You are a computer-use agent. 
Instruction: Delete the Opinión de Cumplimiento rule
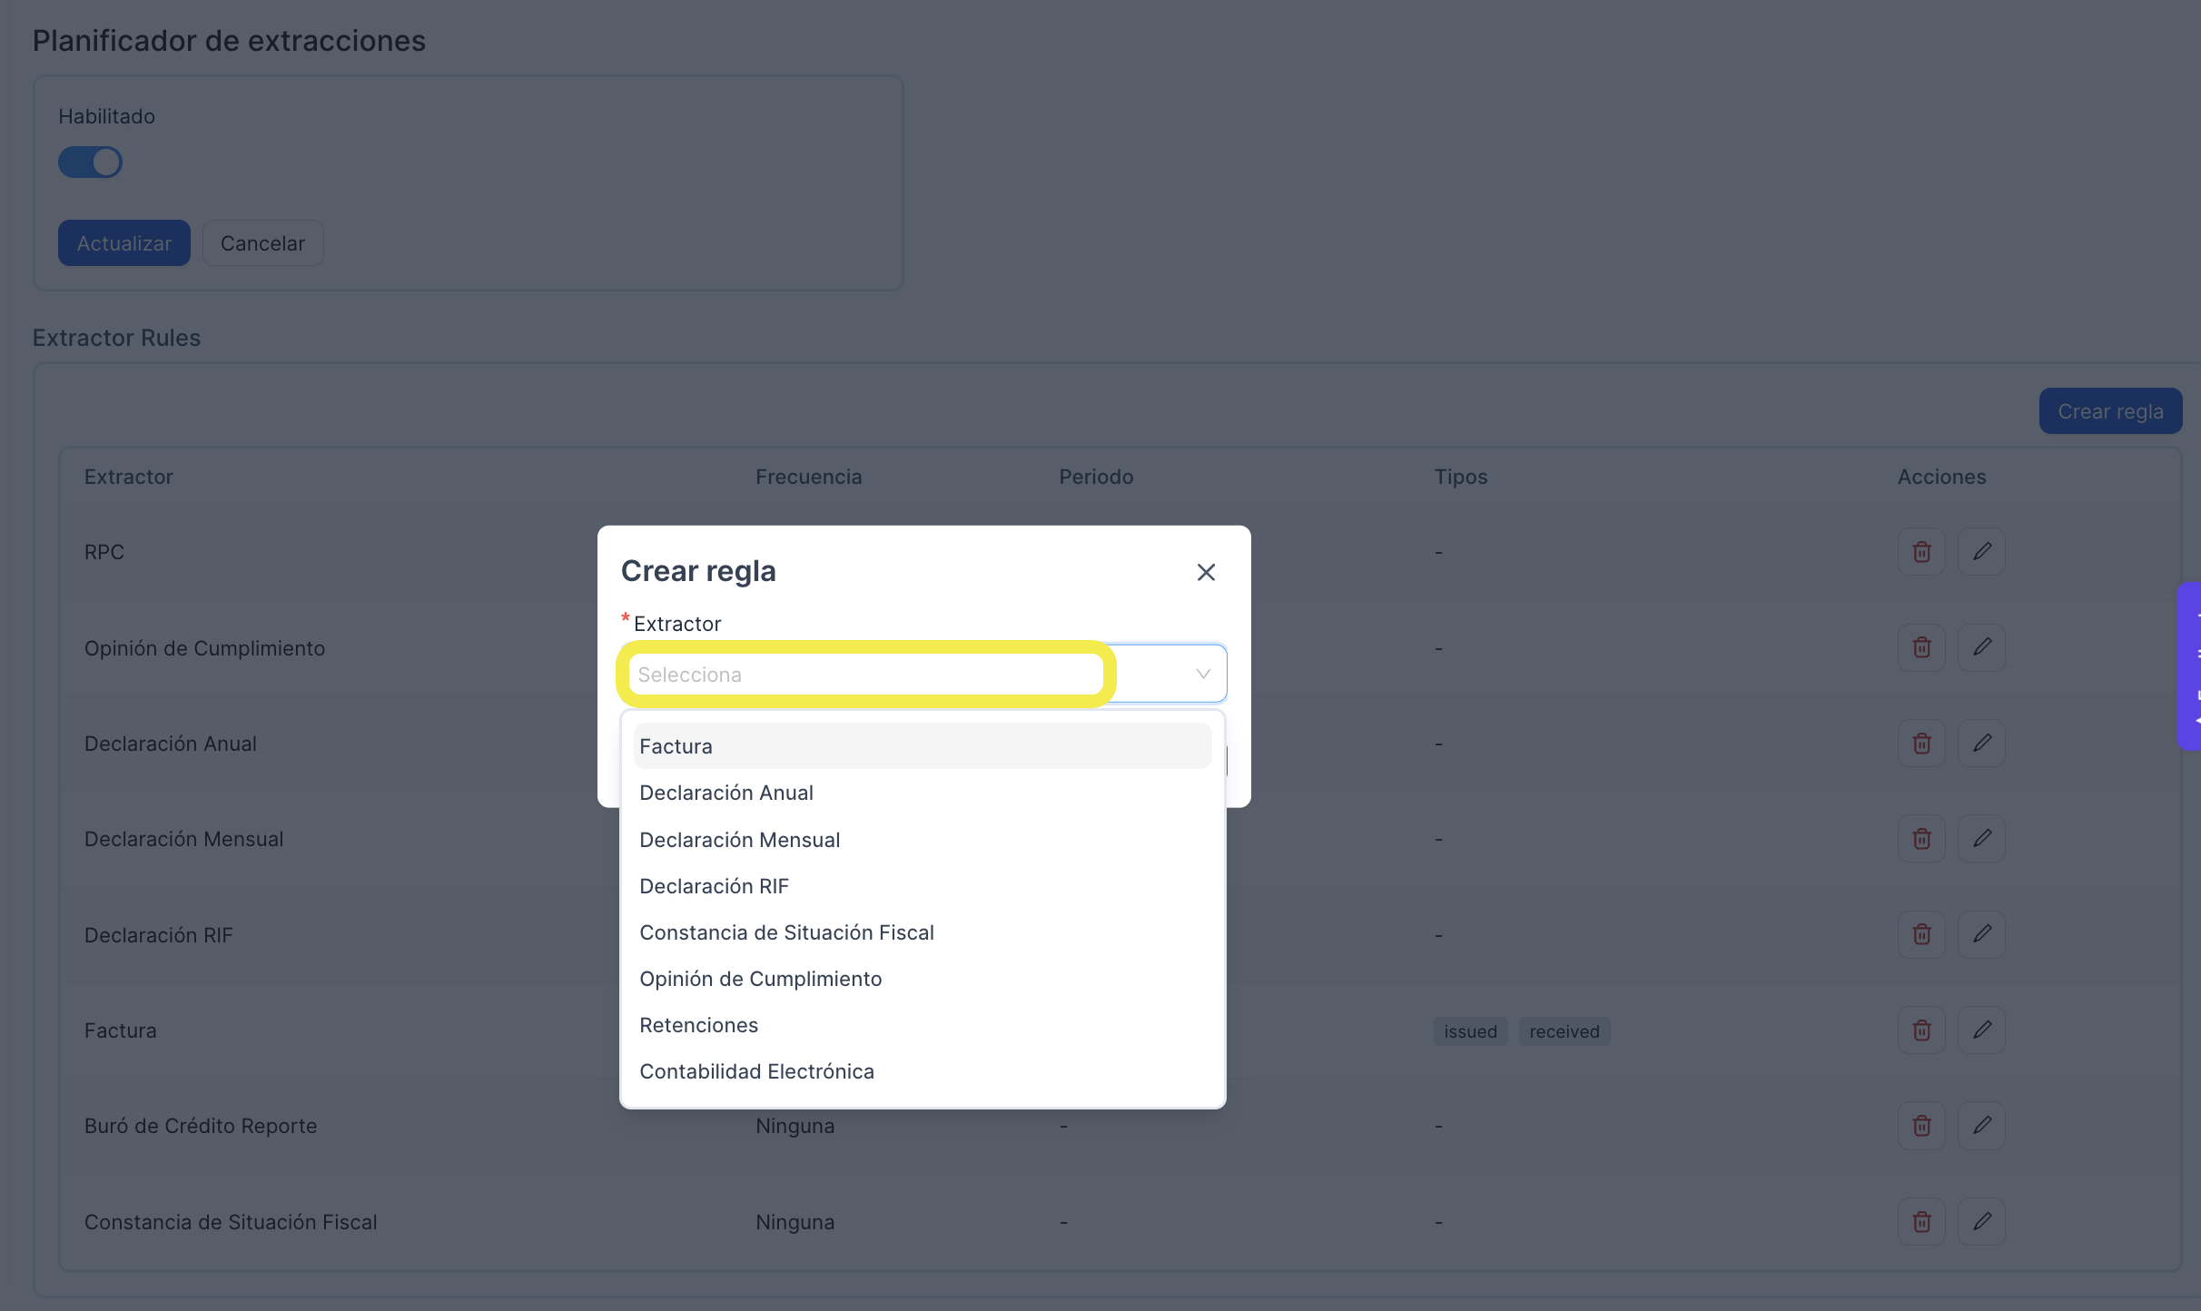(1921, 647)
